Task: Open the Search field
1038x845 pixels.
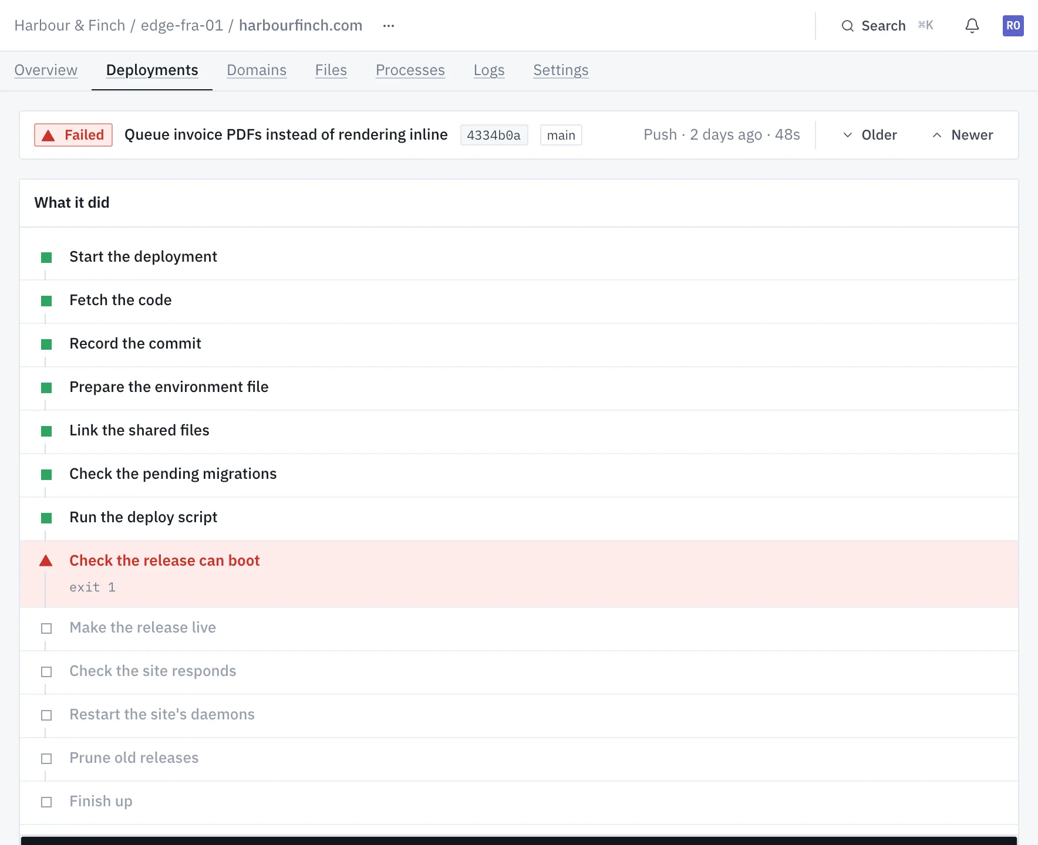Action: [887, 26]
